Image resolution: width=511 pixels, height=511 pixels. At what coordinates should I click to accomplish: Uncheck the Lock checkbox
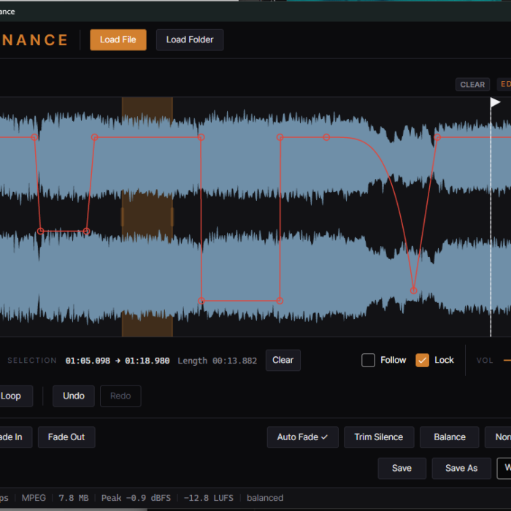click(422, 361)
